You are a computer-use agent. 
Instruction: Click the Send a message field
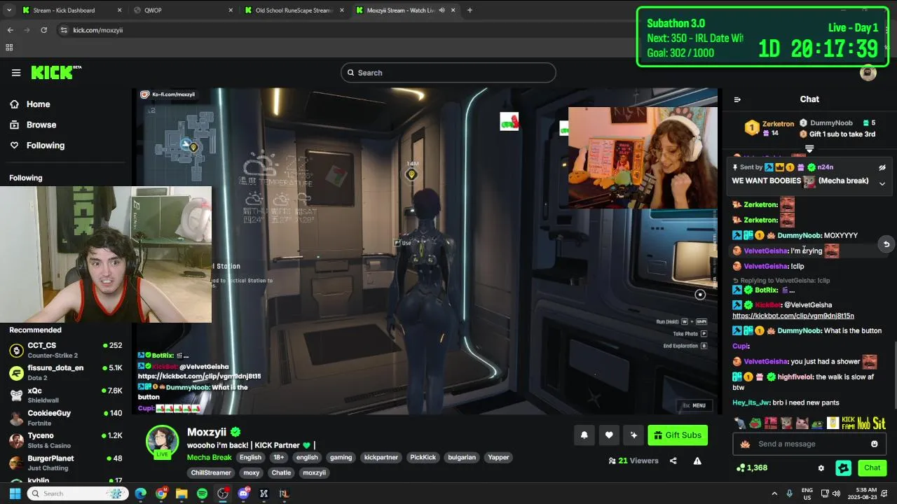[x=809, y=444]
